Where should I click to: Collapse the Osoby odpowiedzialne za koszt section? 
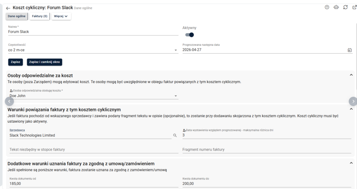(351, 75)
